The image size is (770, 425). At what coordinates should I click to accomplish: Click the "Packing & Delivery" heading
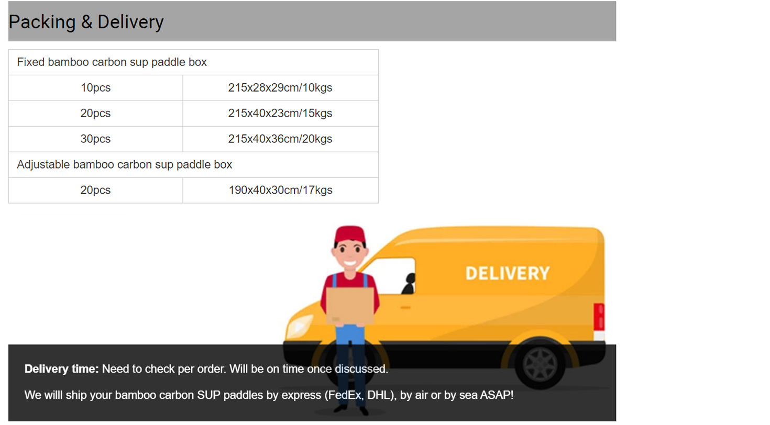point(86,22)
